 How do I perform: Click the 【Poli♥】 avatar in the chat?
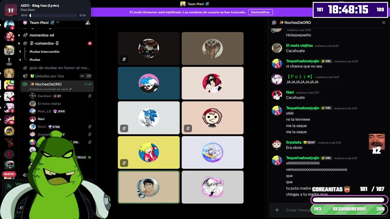pyautogui.click(x=277, y=79)
